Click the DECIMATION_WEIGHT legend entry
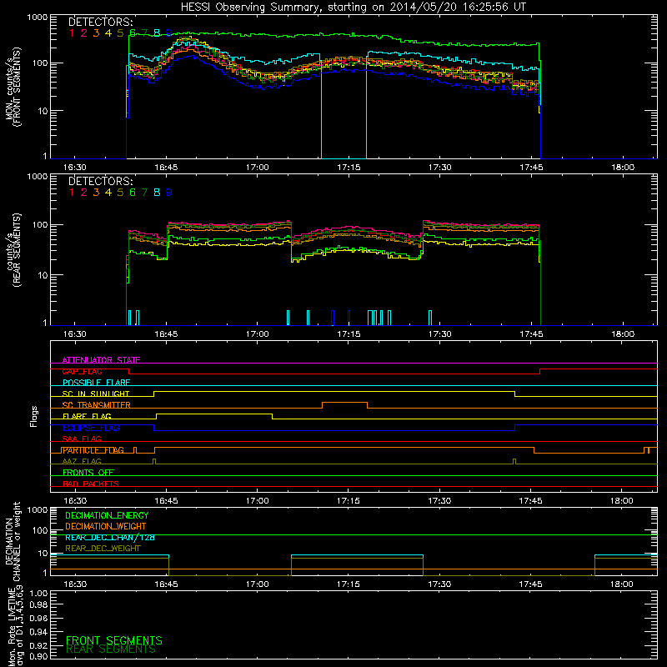Image resolution: width=667 pixels, height=667 pixels. click(x=106, y=526)
